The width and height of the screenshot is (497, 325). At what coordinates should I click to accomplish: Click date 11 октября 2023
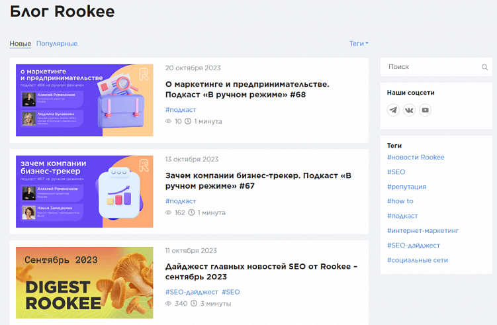(191, 250)
